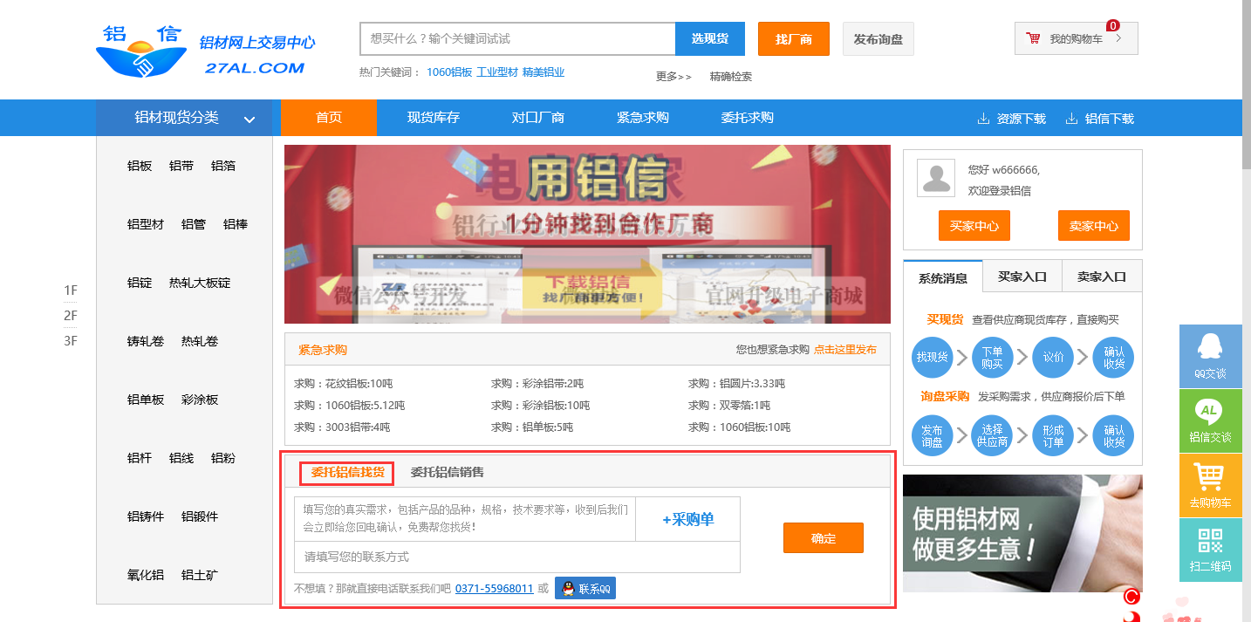Click the 铝信 27AL.COM site logo
The height and width of the screenshot is (622, 1251).
(205, 51)
